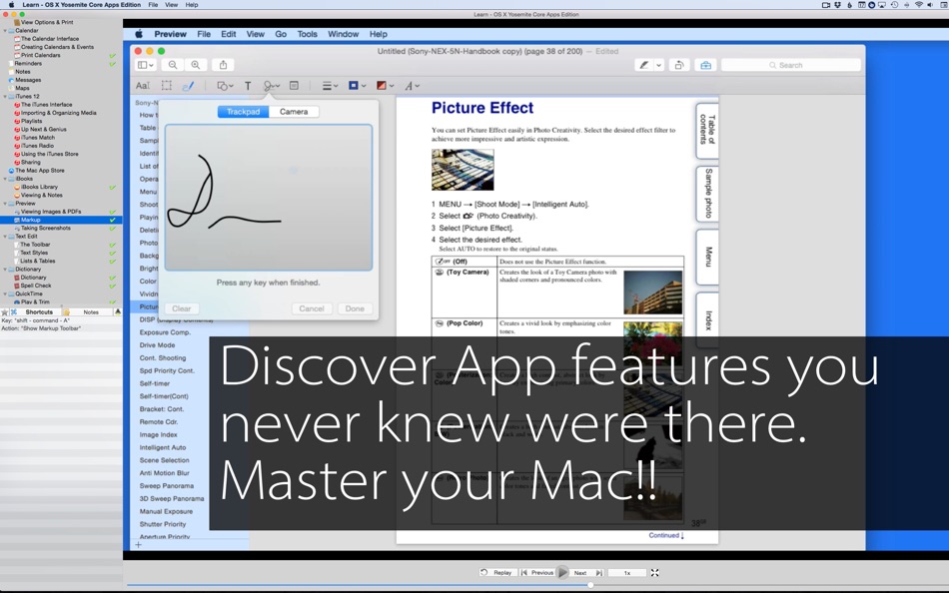Select the rectangular selection tool

(x=167, y=86)
